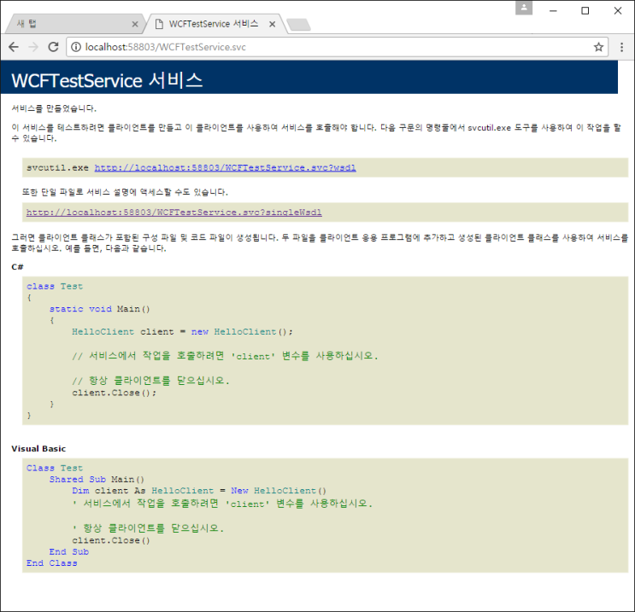Open the Chrome three-dot menu

click(x=622, y=47)
